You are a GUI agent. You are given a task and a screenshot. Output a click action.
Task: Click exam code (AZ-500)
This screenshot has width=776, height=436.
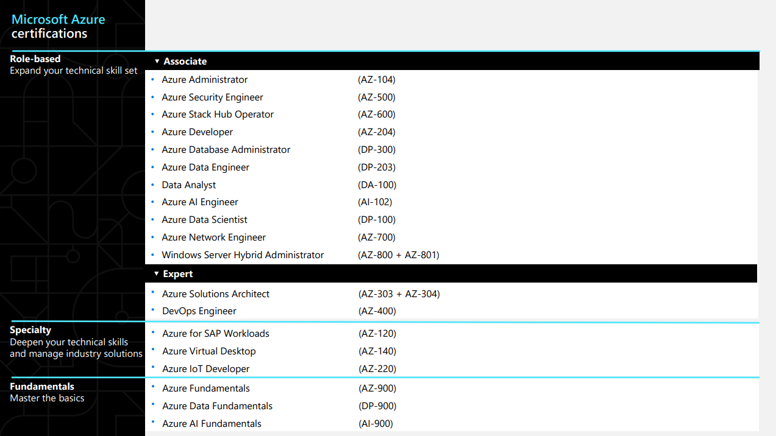377,97
